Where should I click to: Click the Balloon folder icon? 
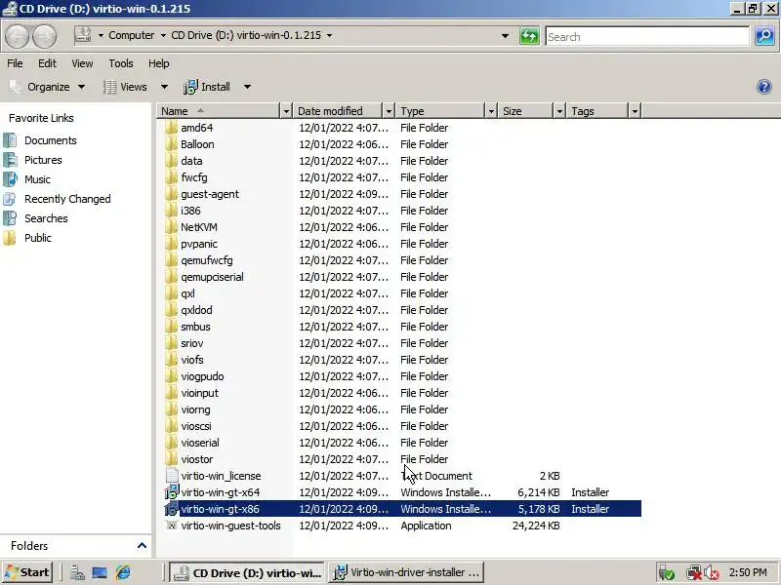point(171,144)
